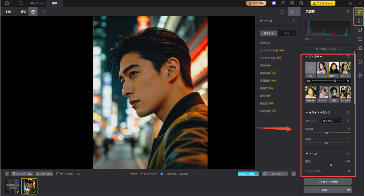
Task: Open the Crop tool in the right sidebar
Action: (x=359, y=39)
